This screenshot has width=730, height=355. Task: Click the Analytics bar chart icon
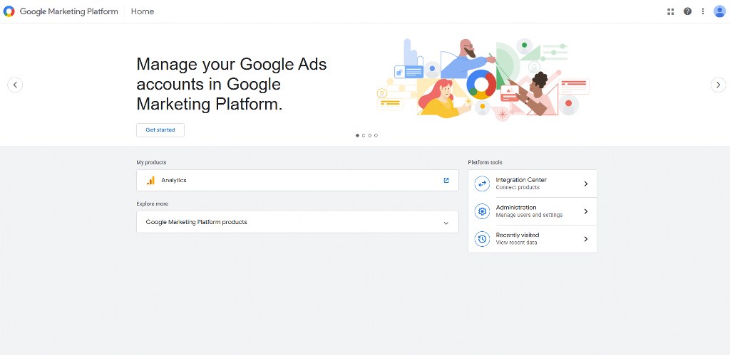[x=150, y=180]
